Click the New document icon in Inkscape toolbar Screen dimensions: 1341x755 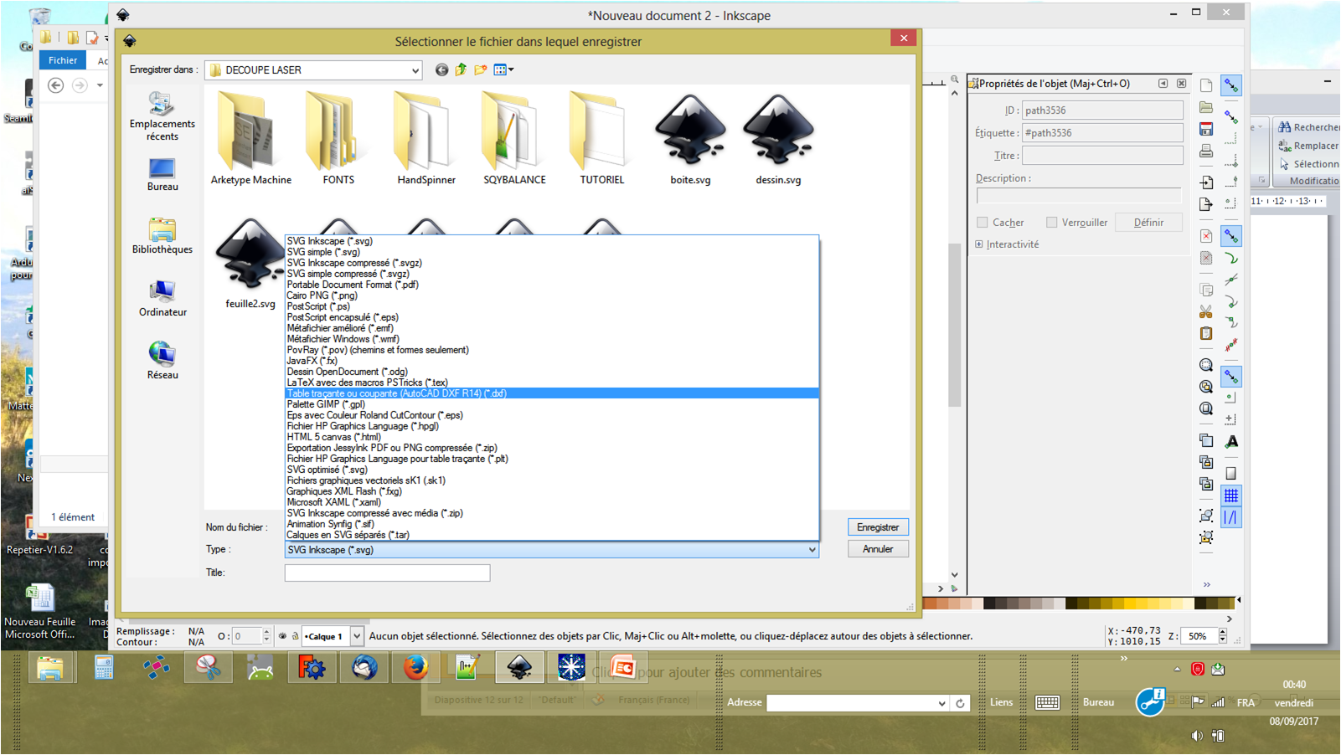[x=1206, y=85]
